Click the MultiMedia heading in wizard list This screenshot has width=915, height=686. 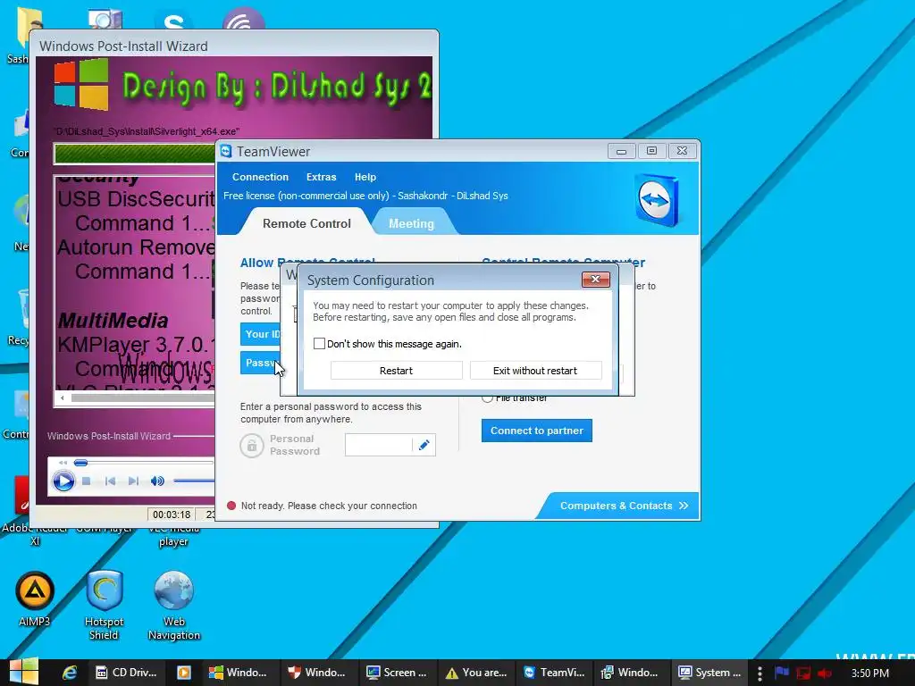click(113, 321)
